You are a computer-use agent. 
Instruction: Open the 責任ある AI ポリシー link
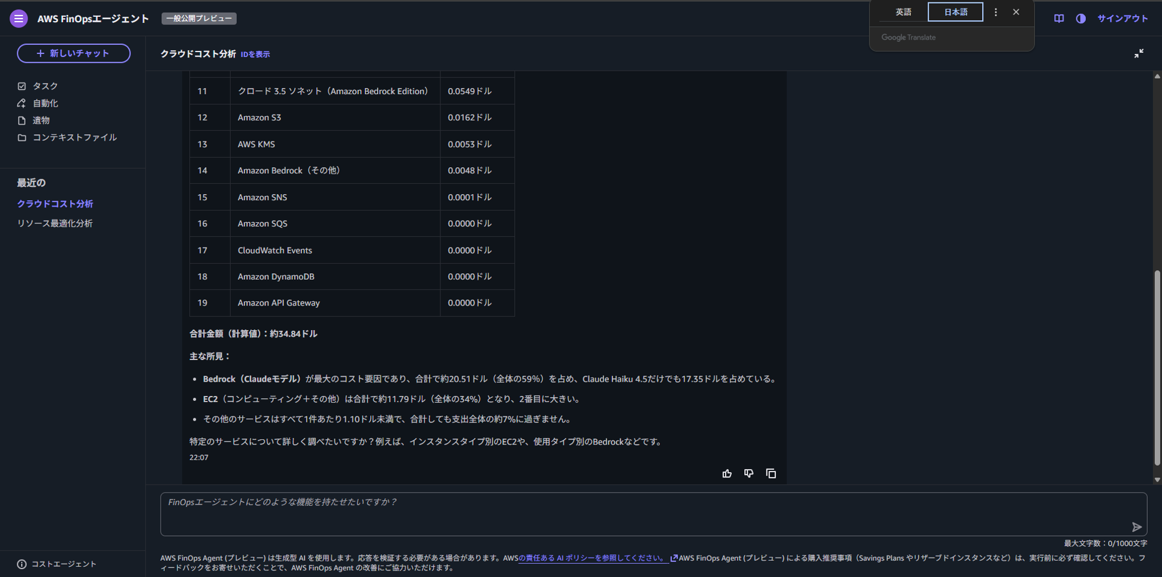click(x=593, y=558)
